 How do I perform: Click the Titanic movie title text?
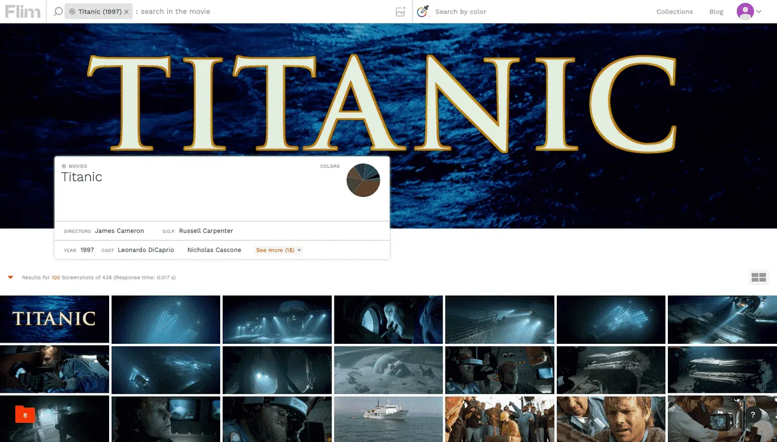click(82, 177)
